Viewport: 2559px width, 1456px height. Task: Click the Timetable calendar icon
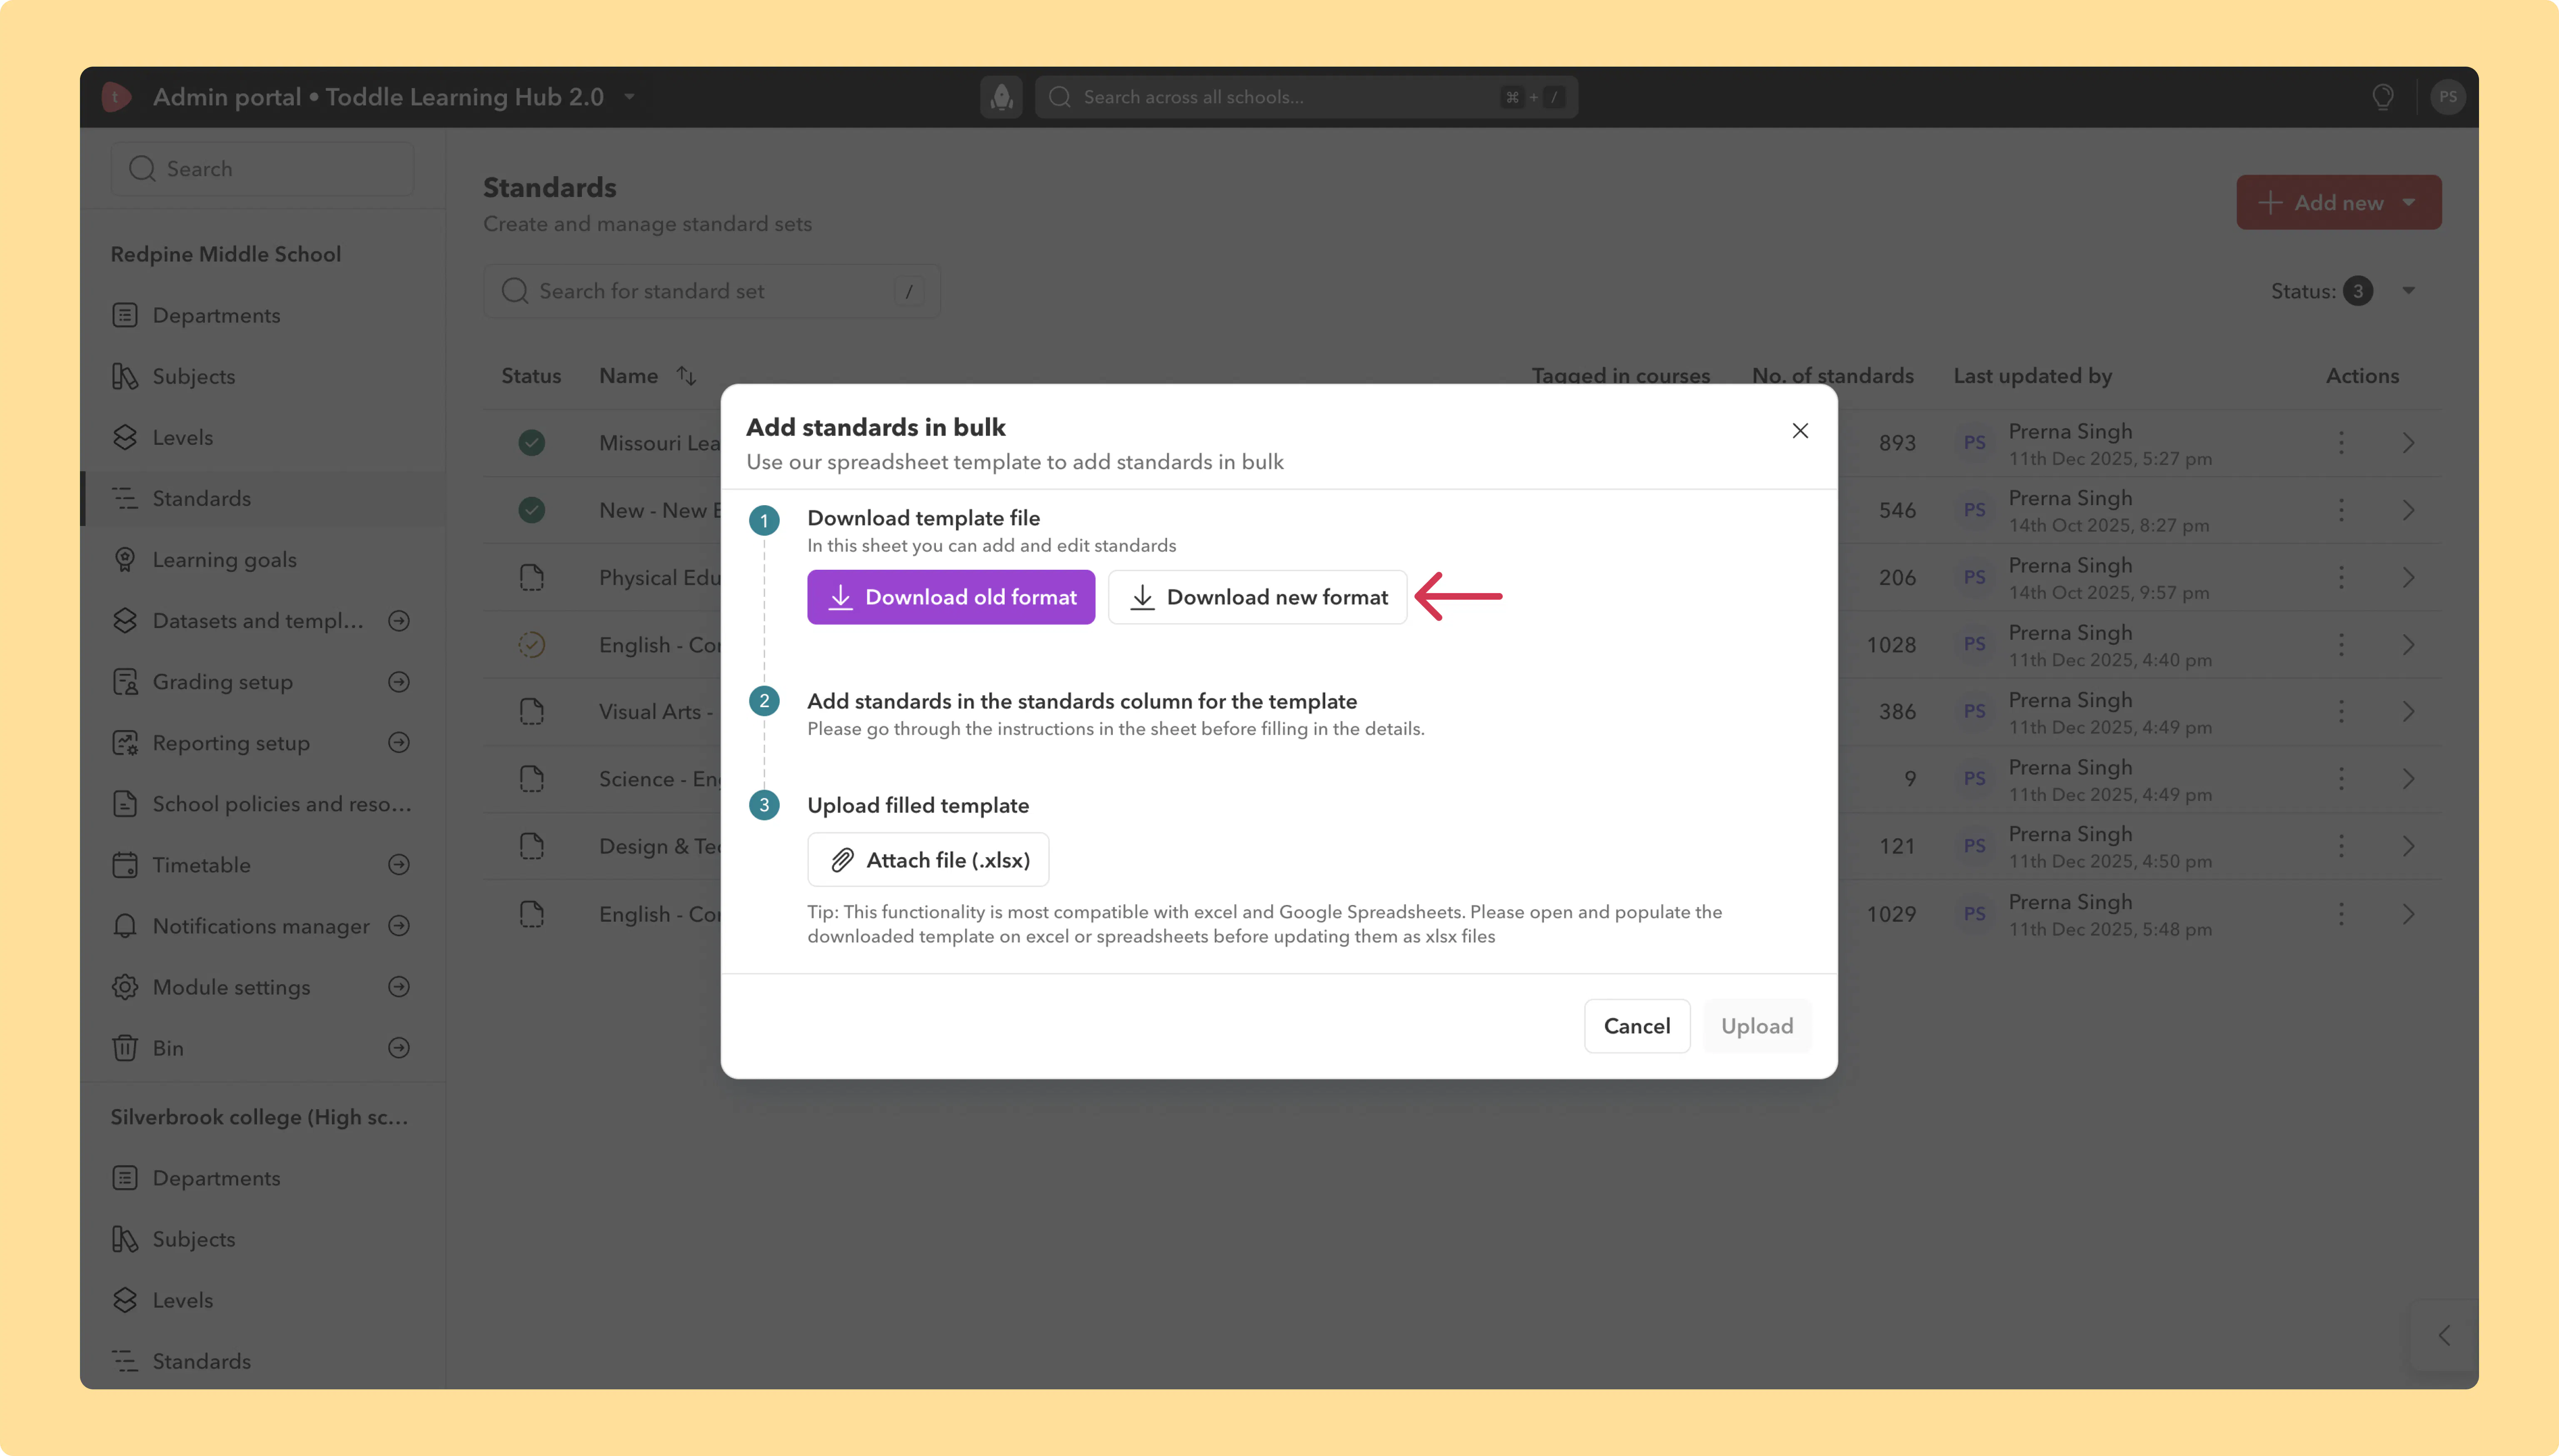coord(125,865)
